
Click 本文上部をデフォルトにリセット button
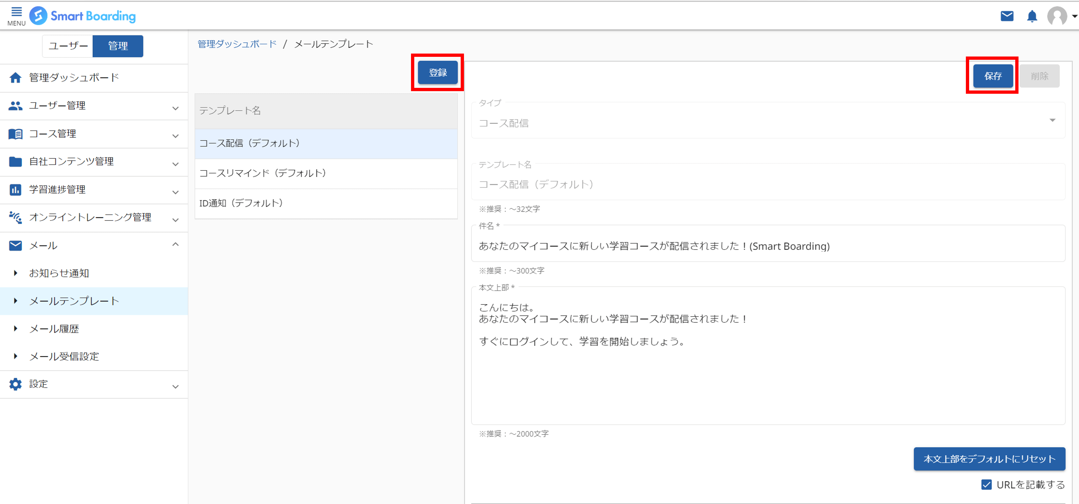coord(989,459)
